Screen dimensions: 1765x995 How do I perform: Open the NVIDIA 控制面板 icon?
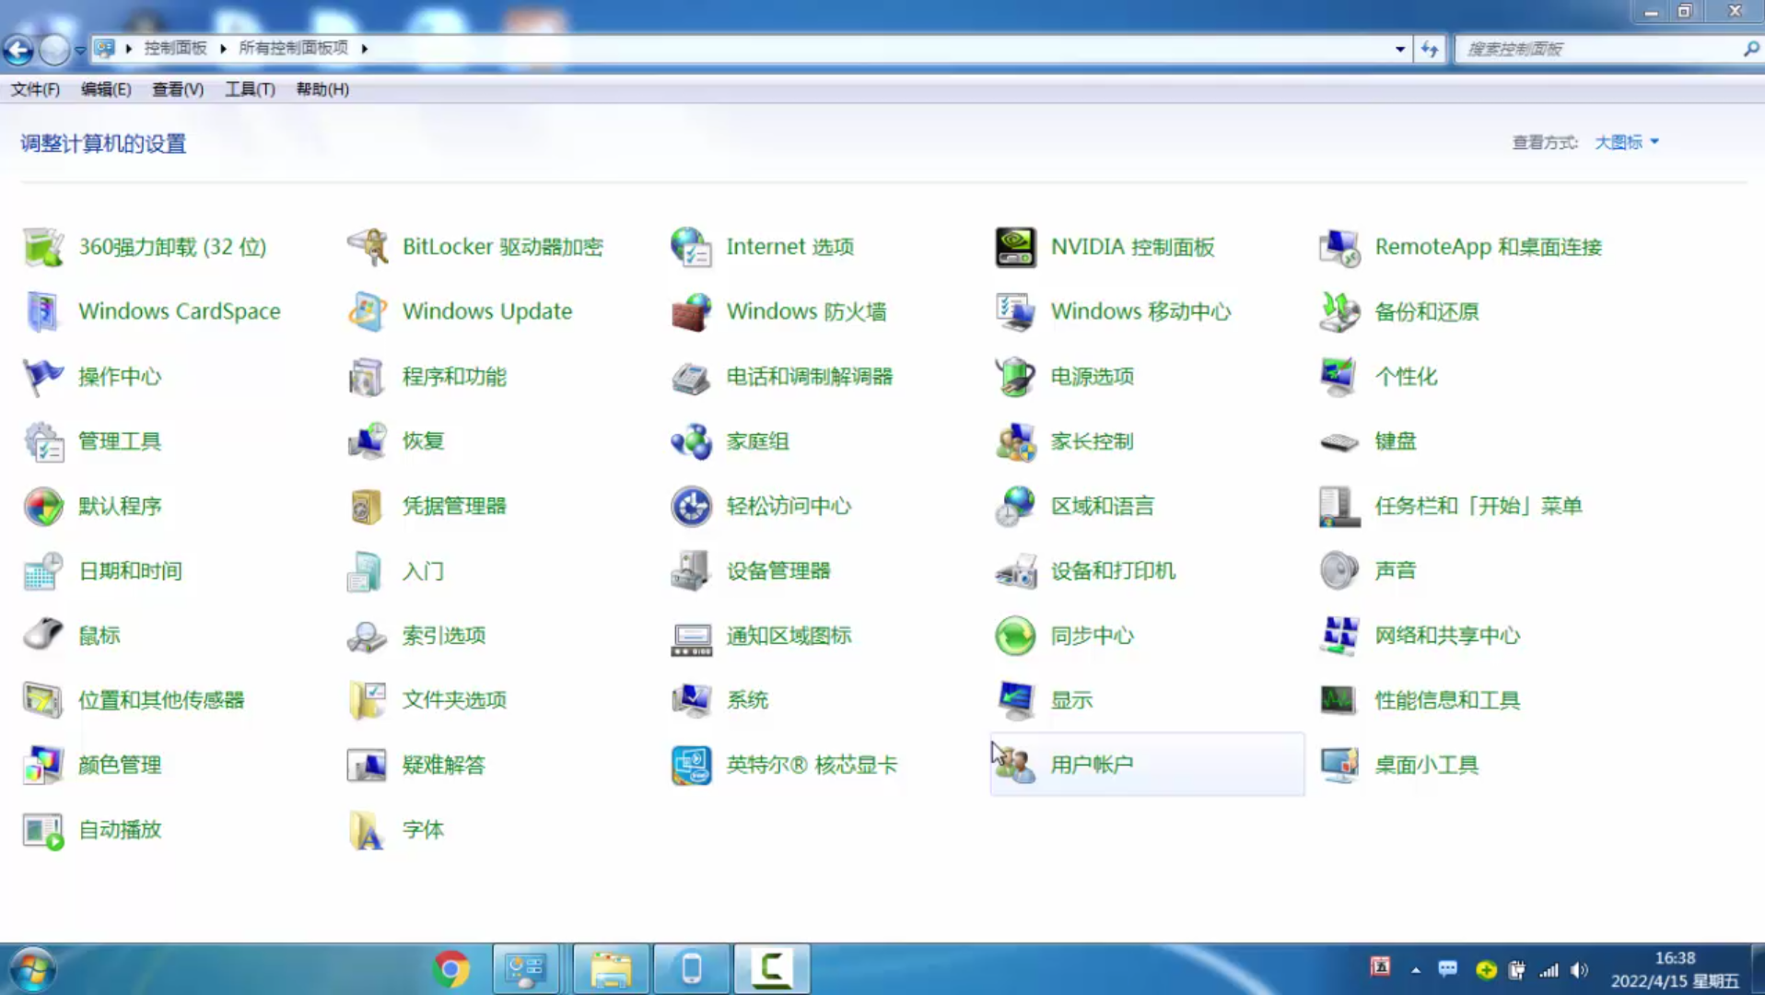coord(1016,247)
